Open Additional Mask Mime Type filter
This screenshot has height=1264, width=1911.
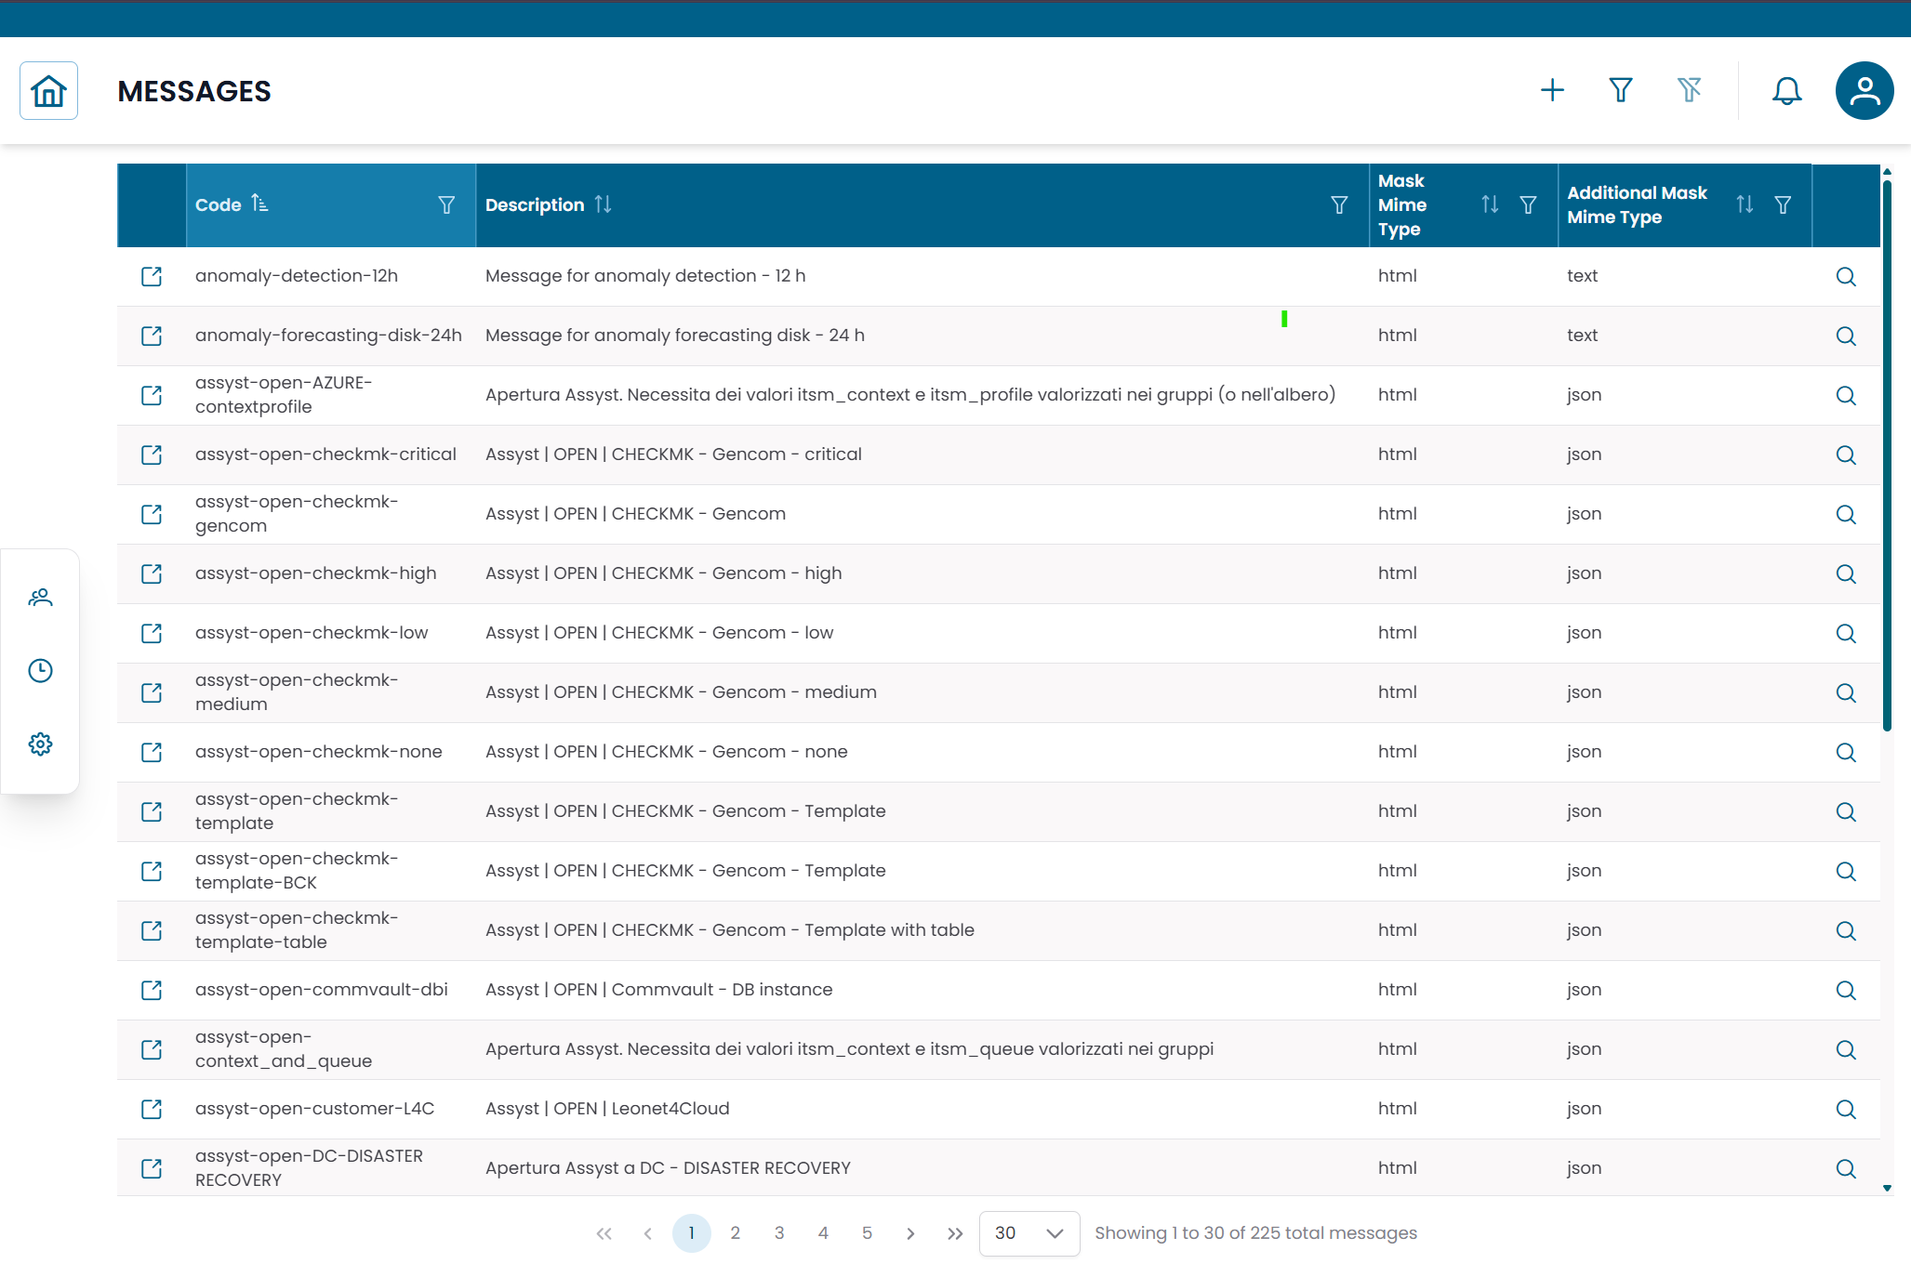pyautogui.click(x=1783, y=204)
